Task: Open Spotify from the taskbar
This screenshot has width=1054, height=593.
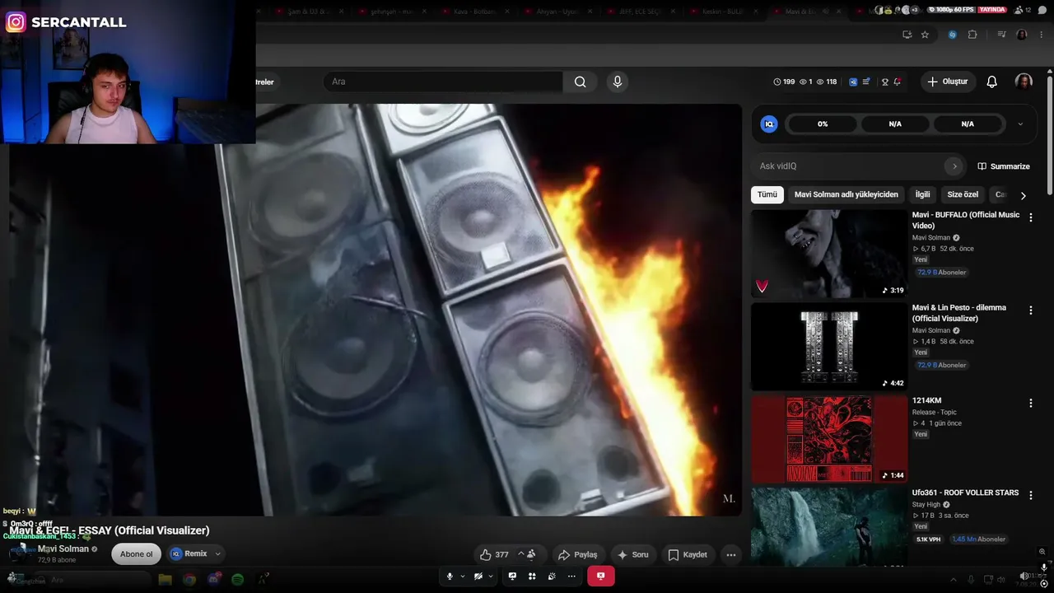Action: tap(237, 579)
